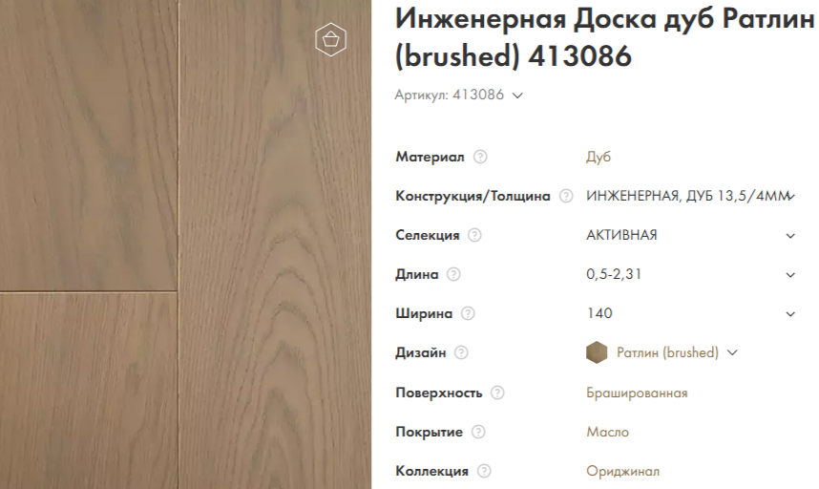Screen dimensions: 819x489
Task: Open the Селекция dropdown showing АКТИВНАЯ
Action: (690, 235)
